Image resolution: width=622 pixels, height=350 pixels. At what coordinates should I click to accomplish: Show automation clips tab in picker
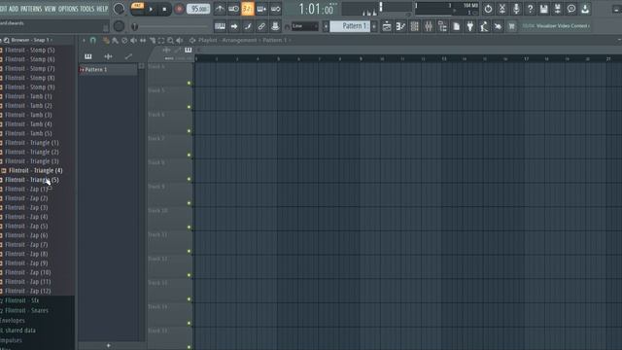[x=128, y=56]
